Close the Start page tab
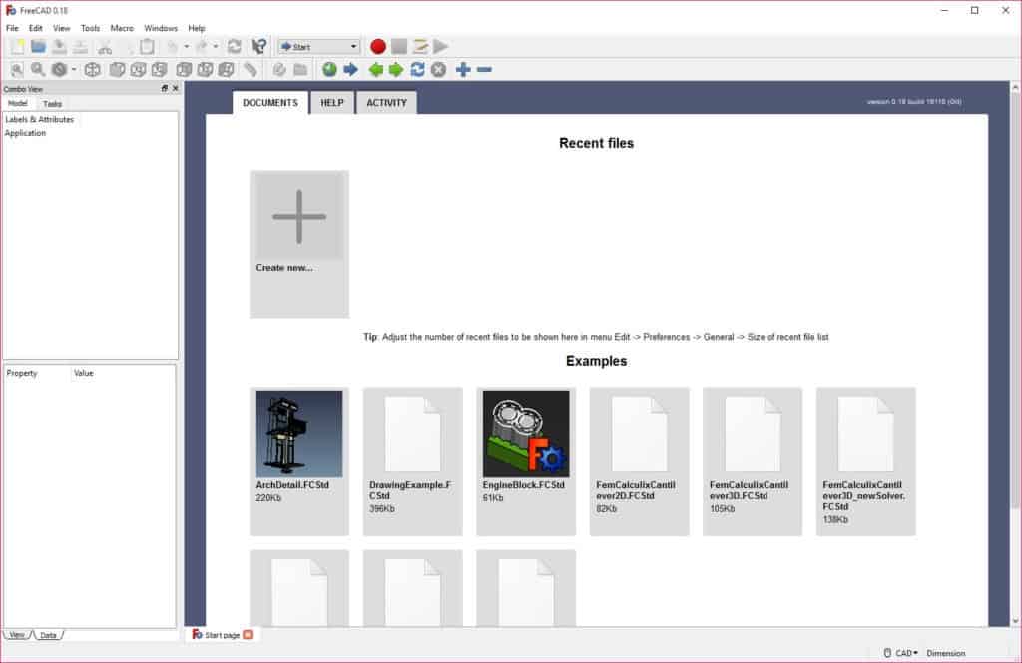Image resolution: width=1022 pixels, height=663 pixels. coord(248,634)
